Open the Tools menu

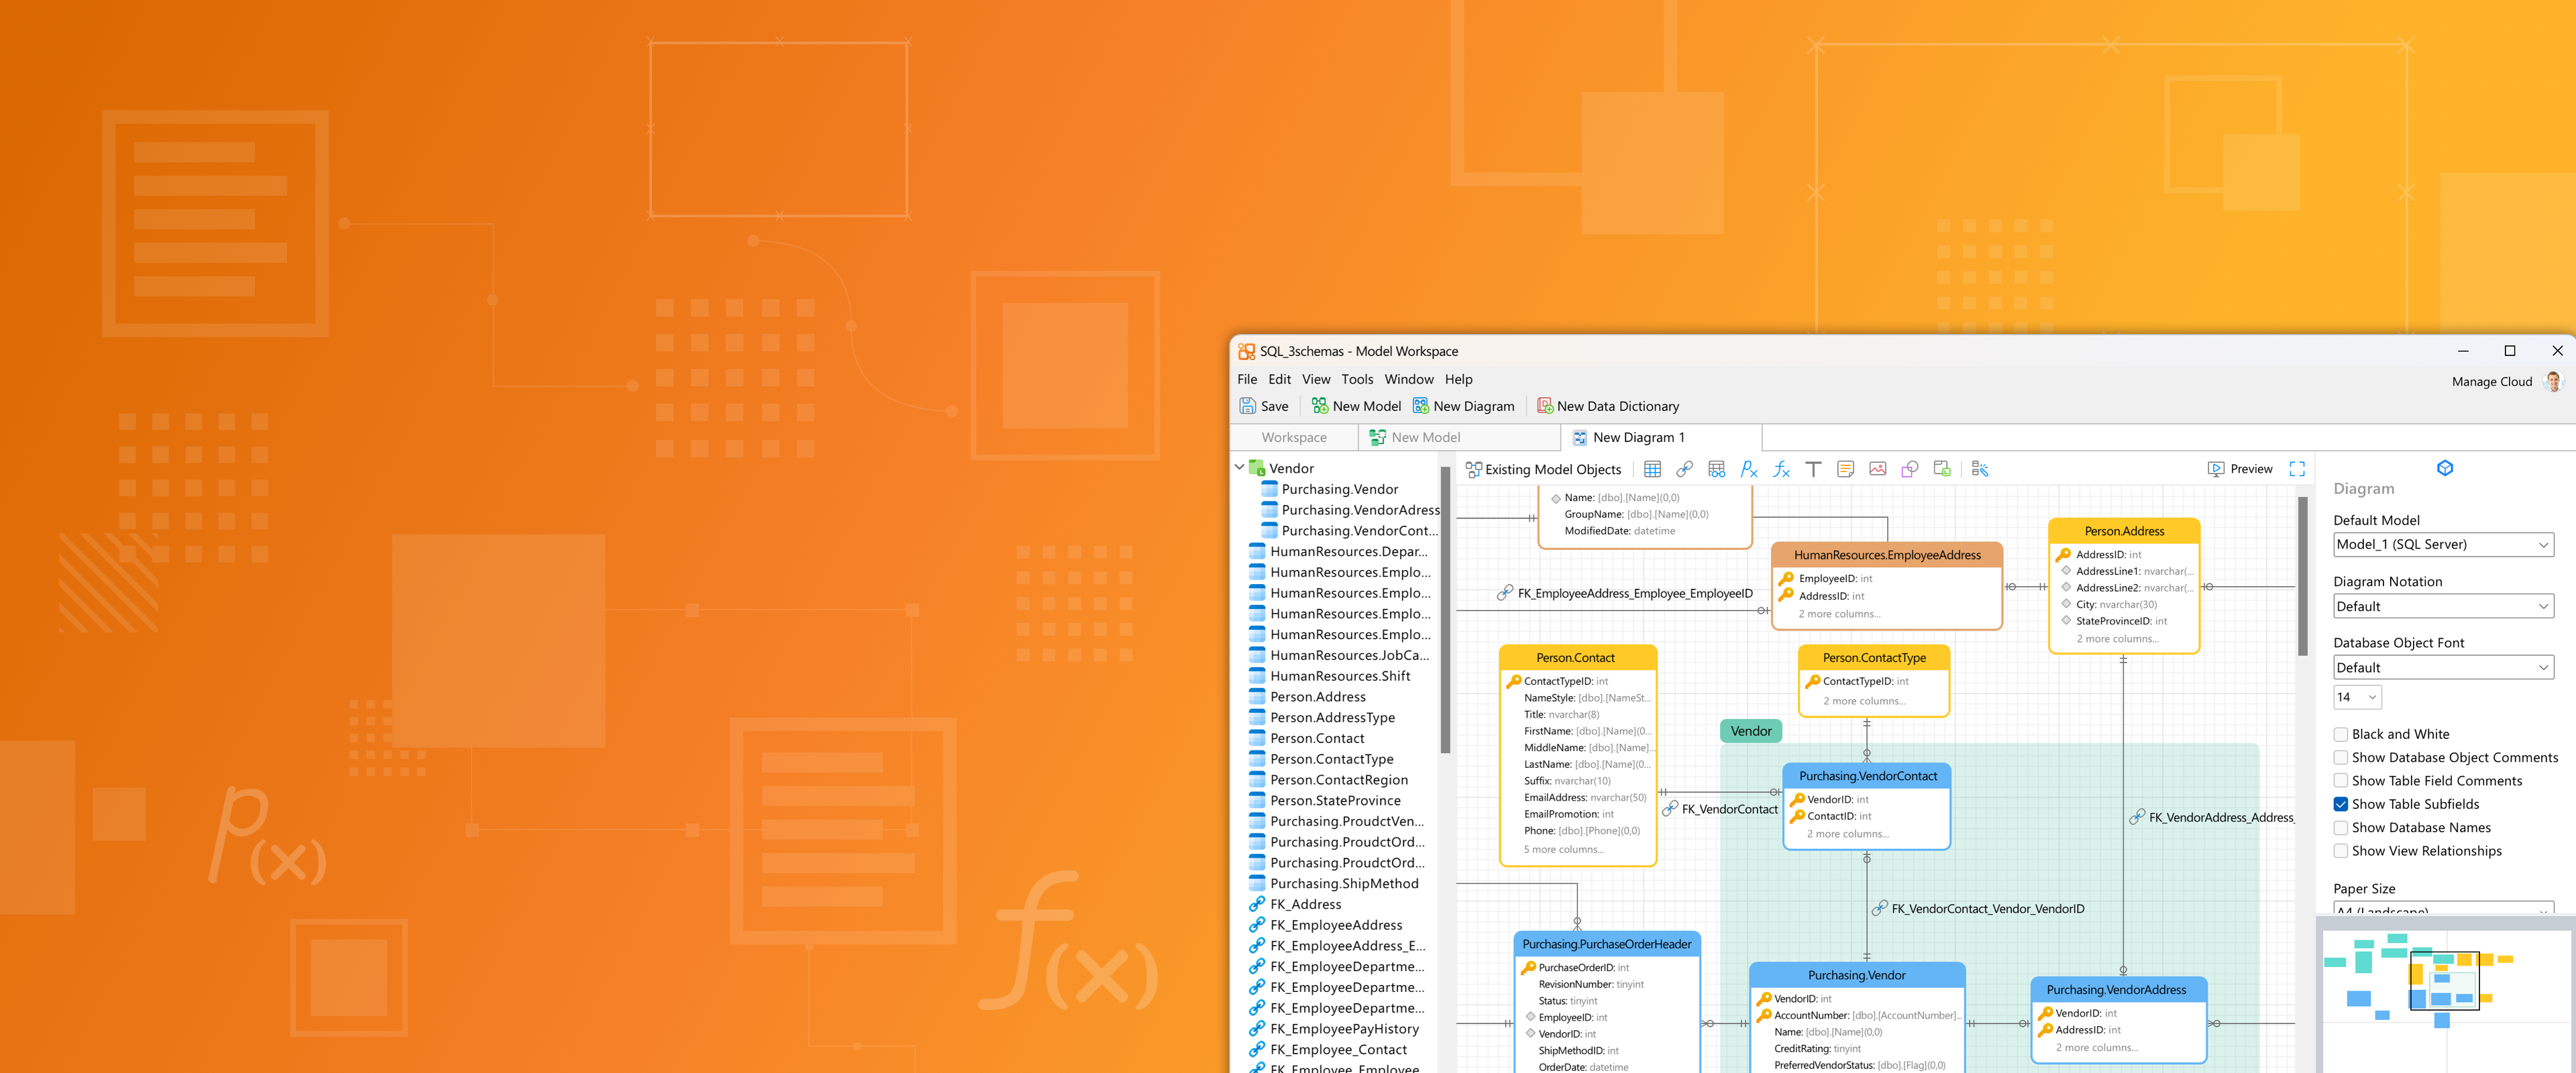[1356, 379]
